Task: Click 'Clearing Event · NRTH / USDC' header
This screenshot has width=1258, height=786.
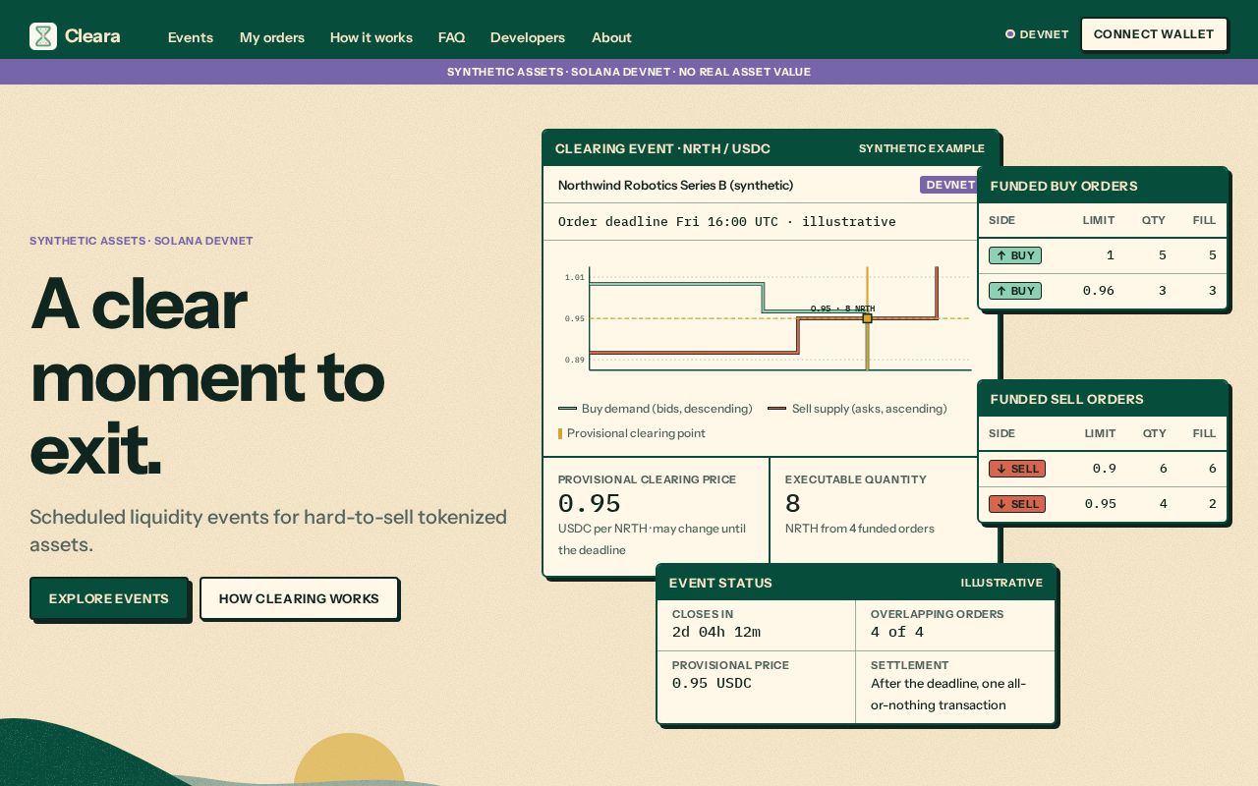Action: tap(662, 148)
